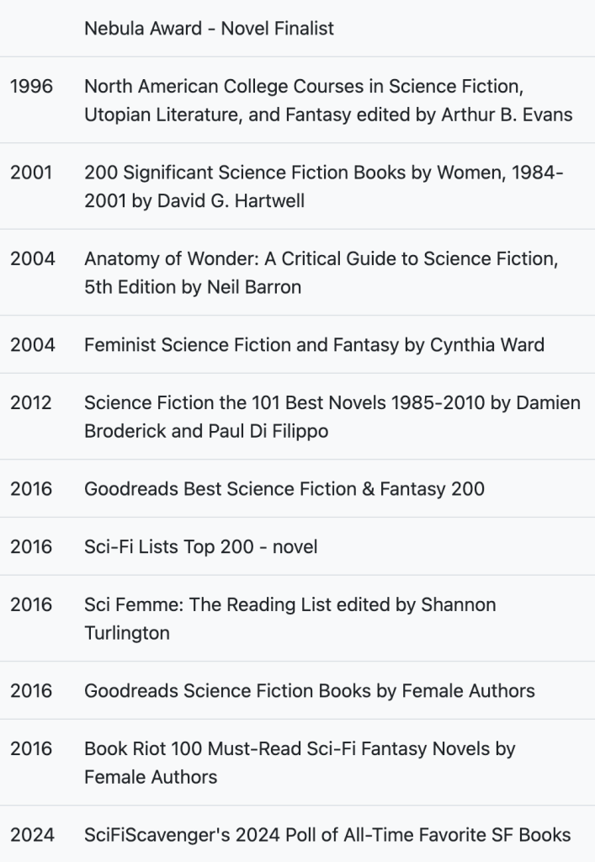
Task: Click the Nebula Award - Novel Finalist entry
Action: [209, 29]
